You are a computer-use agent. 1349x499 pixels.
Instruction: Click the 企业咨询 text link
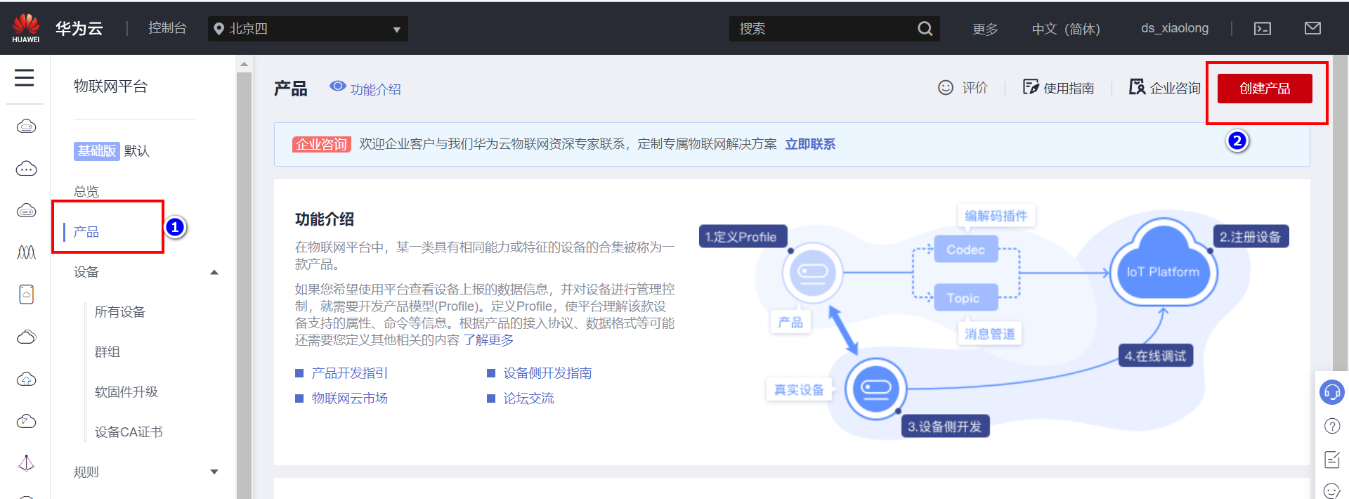1175,88
